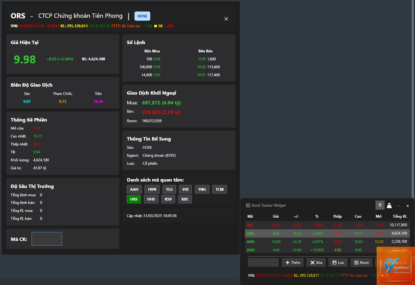Click the Room value 160,012,039

pyautogui.click(x=152, y=121)
